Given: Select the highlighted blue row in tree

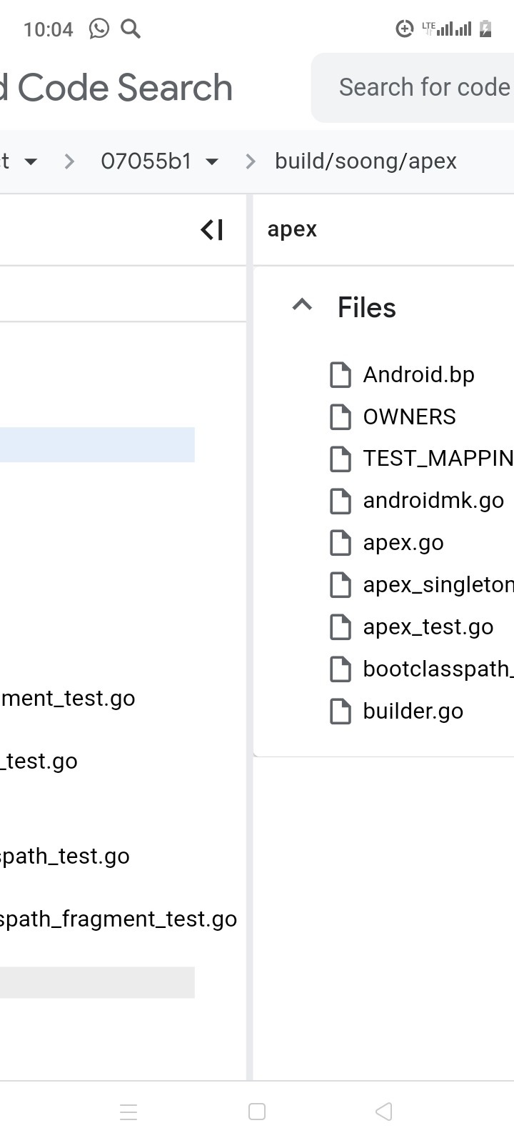Looking at the screenshot, I should coord(97,445).
